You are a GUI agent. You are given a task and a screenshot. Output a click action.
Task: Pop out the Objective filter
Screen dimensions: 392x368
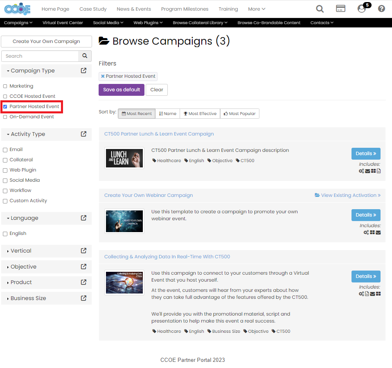tap(83, 266)
